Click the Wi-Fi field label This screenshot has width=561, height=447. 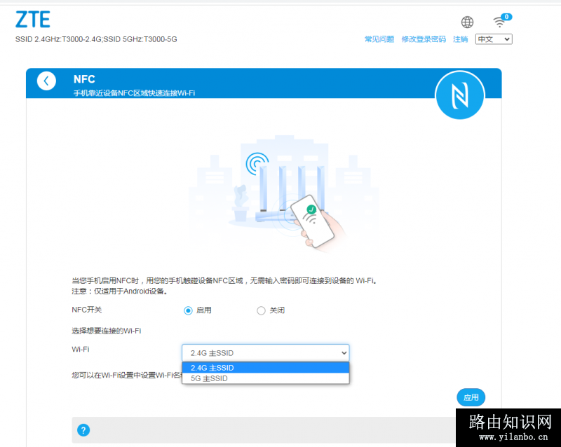coord(81,350)
